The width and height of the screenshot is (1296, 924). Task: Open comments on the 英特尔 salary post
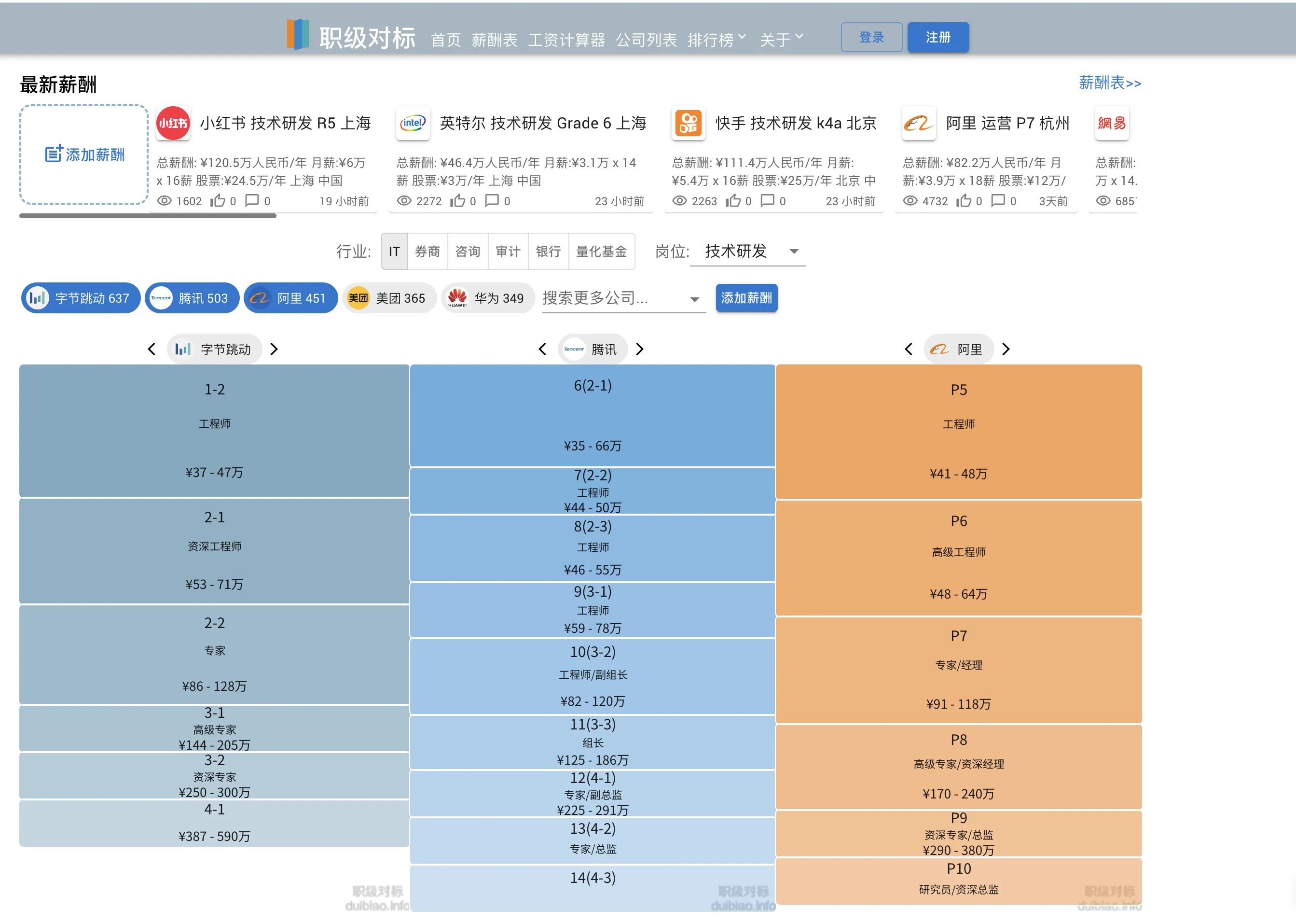pyautogui.click(x=492, y=201)
